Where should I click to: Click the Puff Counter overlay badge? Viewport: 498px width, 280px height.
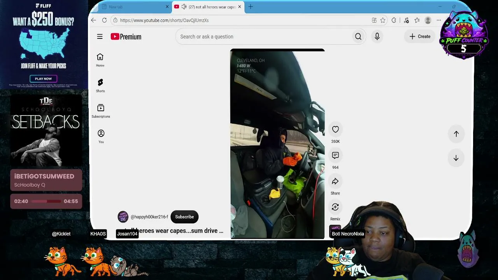coord(463,35)
